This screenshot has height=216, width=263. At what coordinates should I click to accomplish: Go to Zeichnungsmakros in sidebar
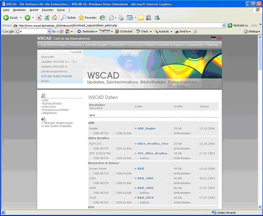[x=54, y=71]
